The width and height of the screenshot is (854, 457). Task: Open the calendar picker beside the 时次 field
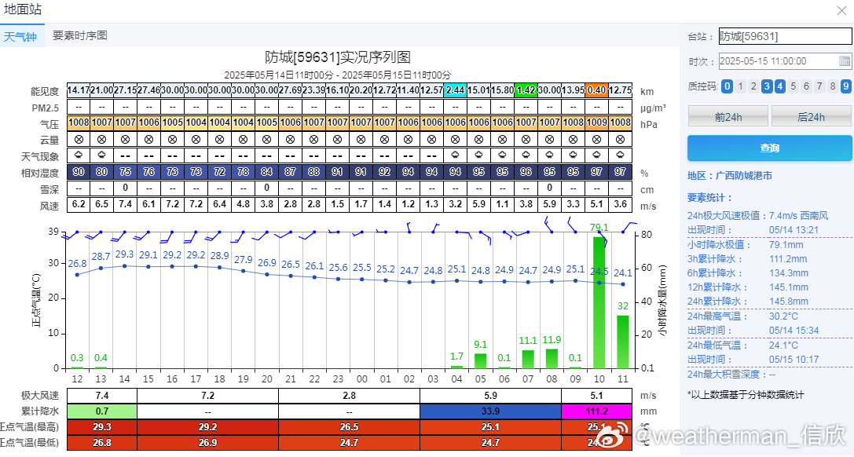pos(845,61)
